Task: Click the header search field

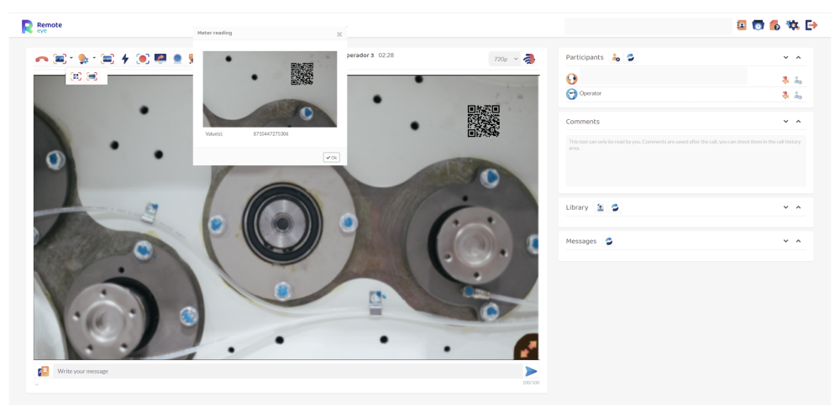Action: (648, 26)
